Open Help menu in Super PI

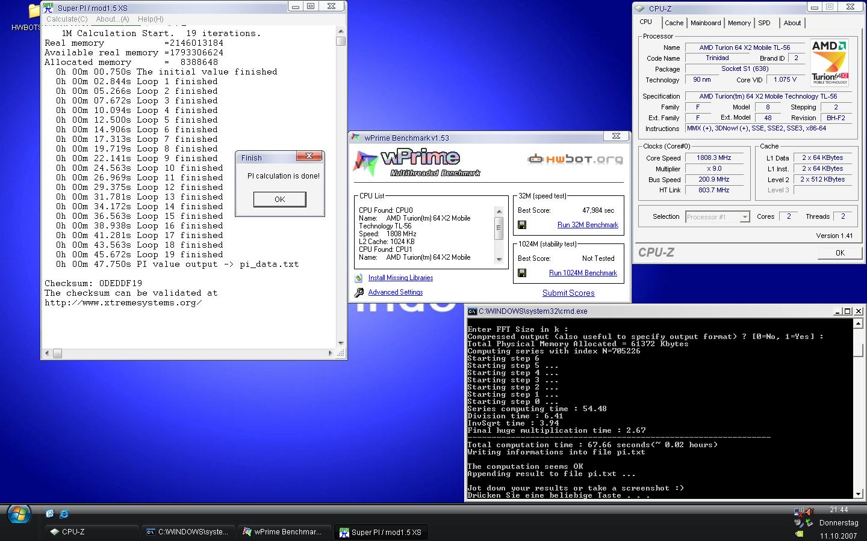151,19
